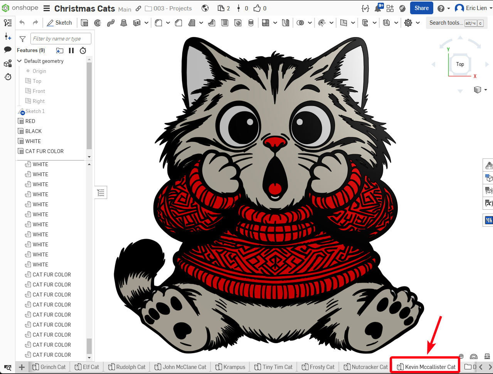Select the Mirror tool
The image size is (493, 374).
click(286, 23)
